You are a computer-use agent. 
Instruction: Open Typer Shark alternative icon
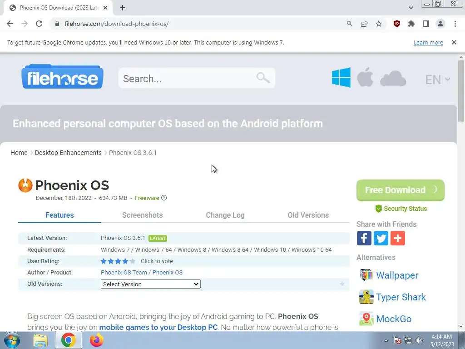(366, 297)
